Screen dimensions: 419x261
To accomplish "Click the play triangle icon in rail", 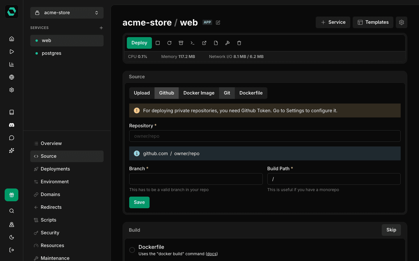I will click(x=12, y=52).
